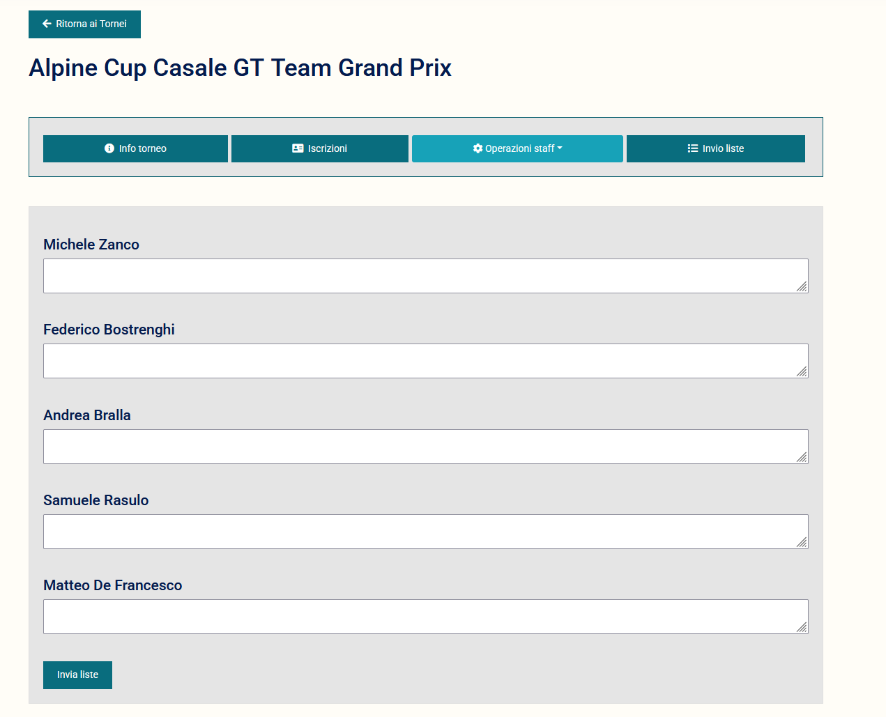Grab the resize handle of Michele Zanco's textarea
The width and height of the screenshot is (886, 717).
click(802, 287)
